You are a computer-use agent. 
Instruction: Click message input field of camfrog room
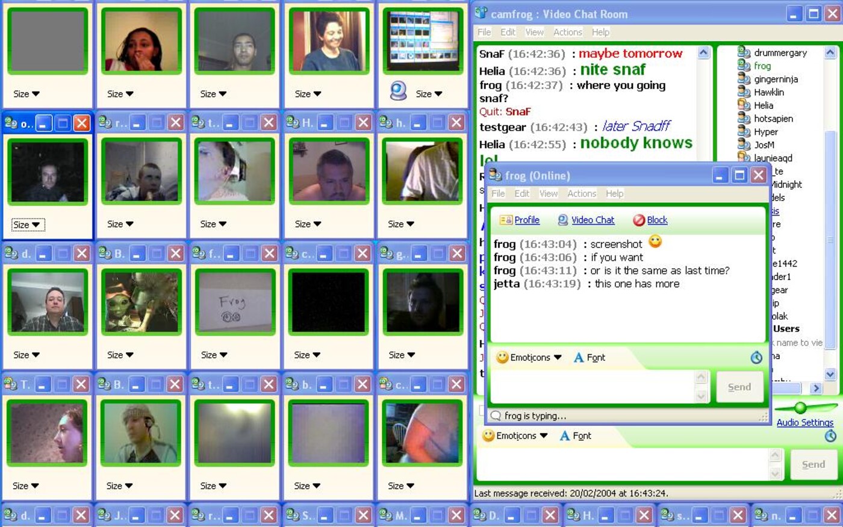click(x=623, y=464)
